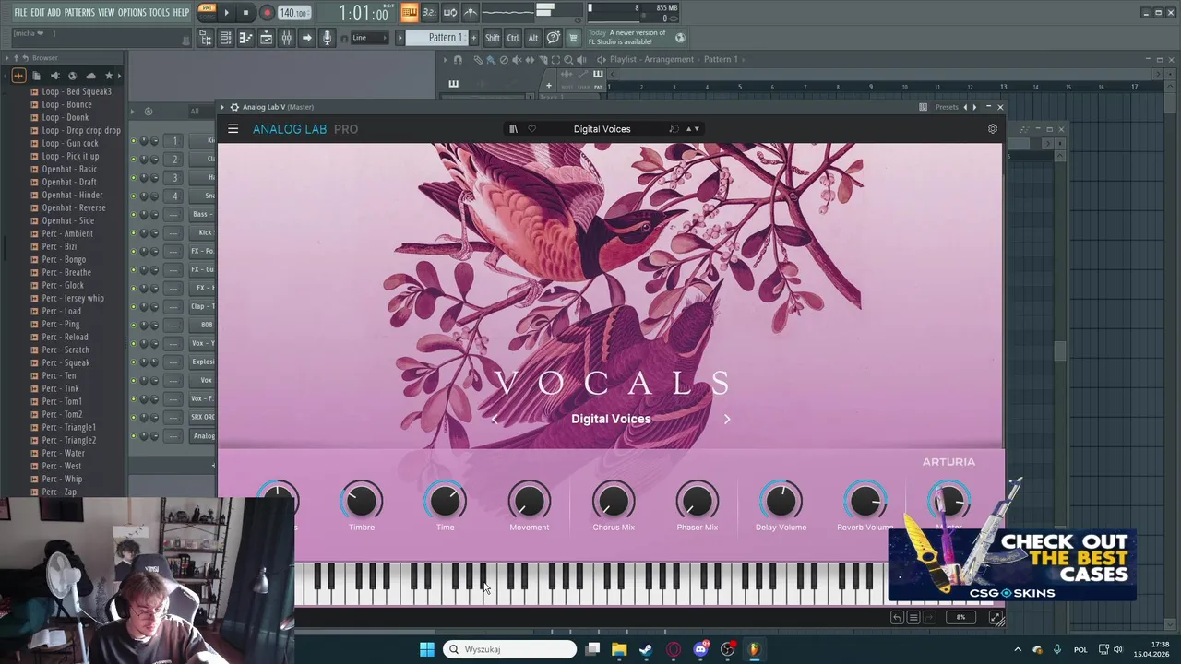
Task: Open Steam from Windows taskbar
Action: [x=646, y=649]
